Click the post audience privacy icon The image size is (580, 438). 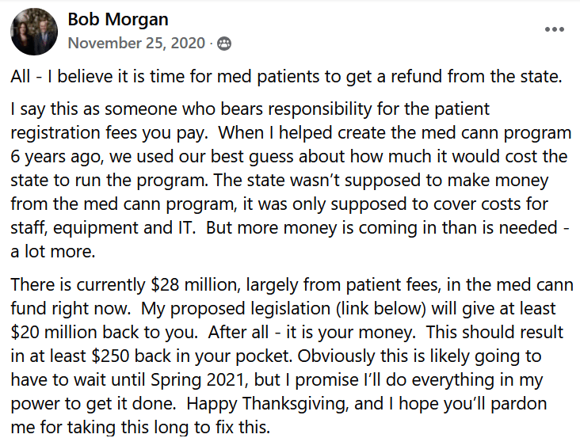click(x=223, y=44)
